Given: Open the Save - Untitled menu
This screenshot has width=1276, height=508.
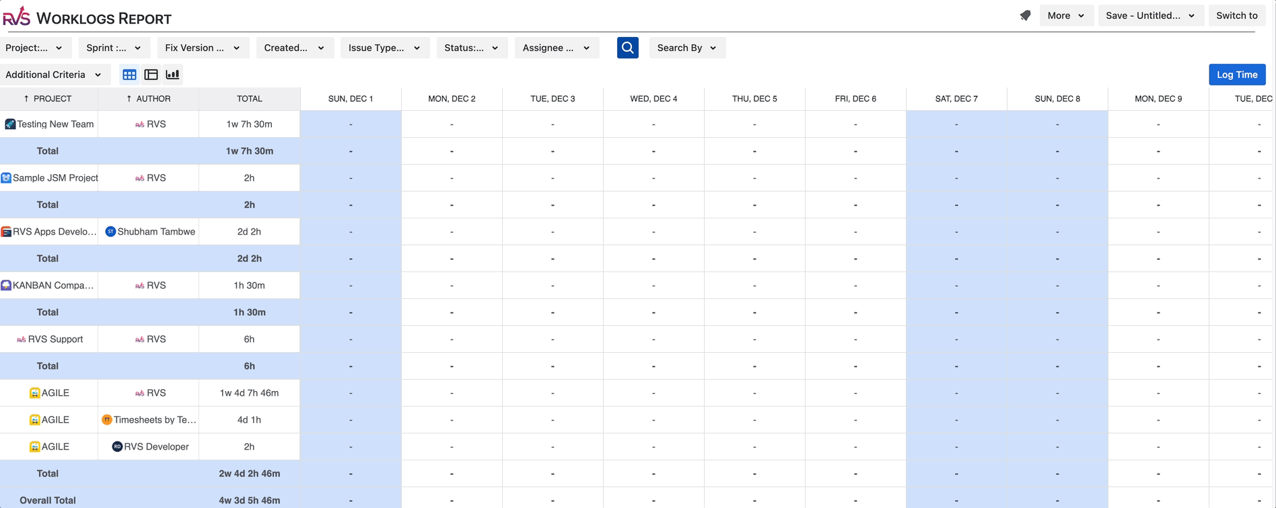Looking at the screenshot, I should pyautogui.click(x=1150, y=15).
